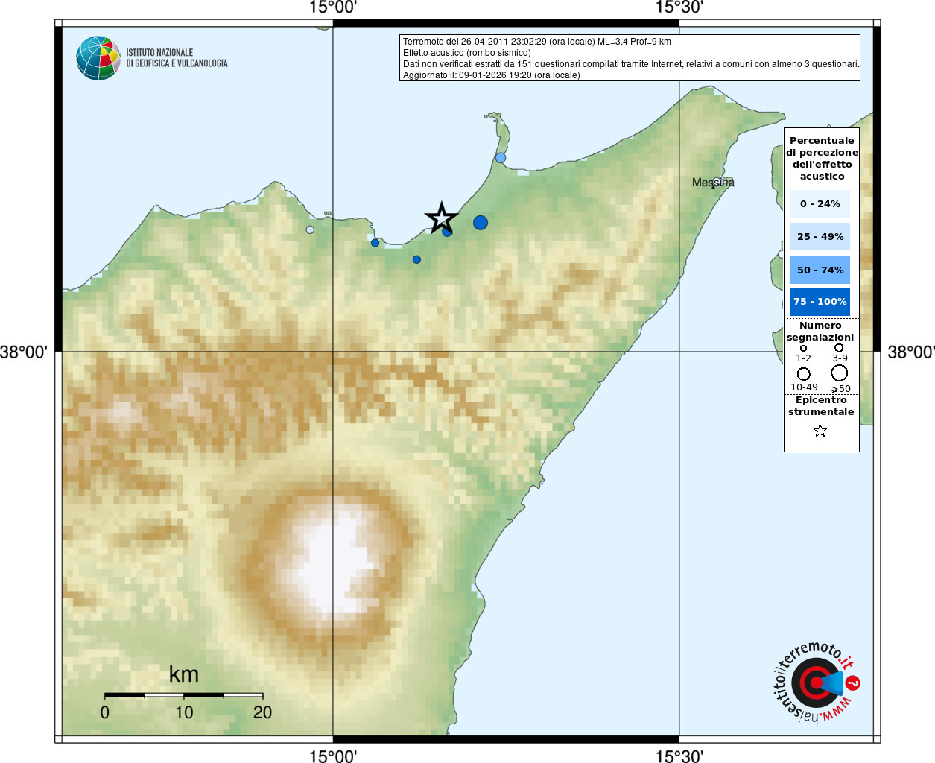Click the ISTITUTO NAZIONALE DI GEOFISICA text
This screenshot has width=935, height=763.
pos(177,58)
